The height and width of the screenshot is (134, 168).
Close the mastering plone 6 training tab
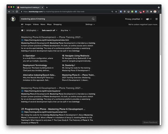42,8
